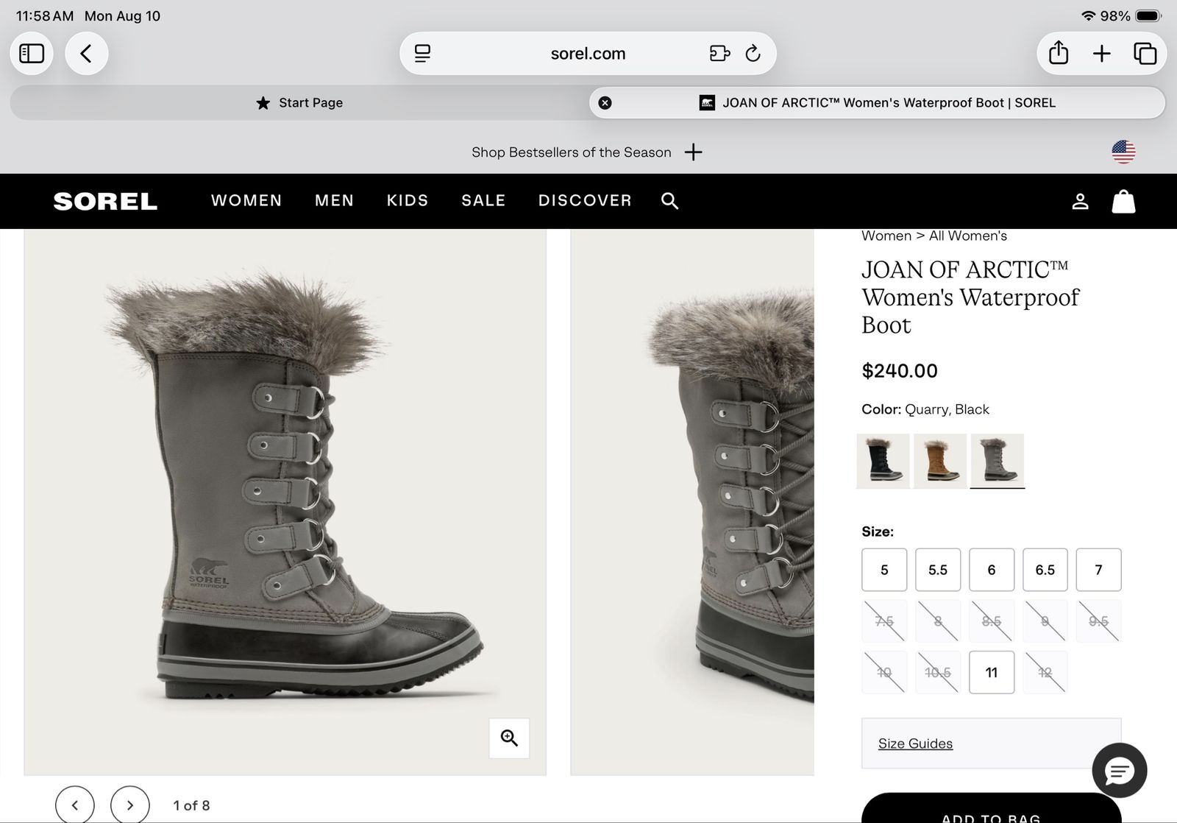This screenshot has height=823, width=1177.
Task: Open the MEN menu
Action: [x=334, y=200]
